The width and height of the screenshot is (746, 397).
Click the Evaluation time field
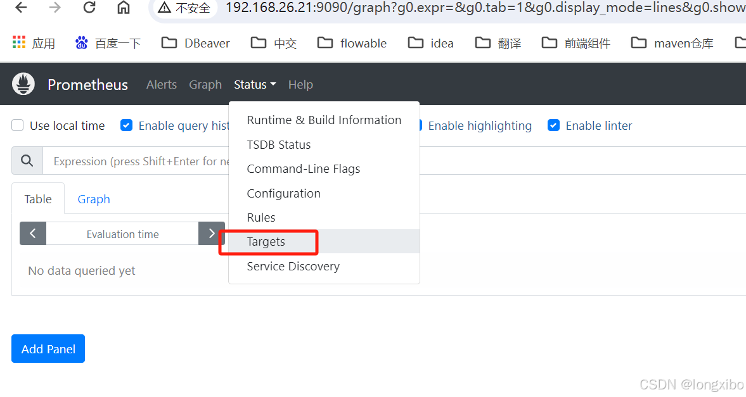pyautogui.click(x=122, y=234)
